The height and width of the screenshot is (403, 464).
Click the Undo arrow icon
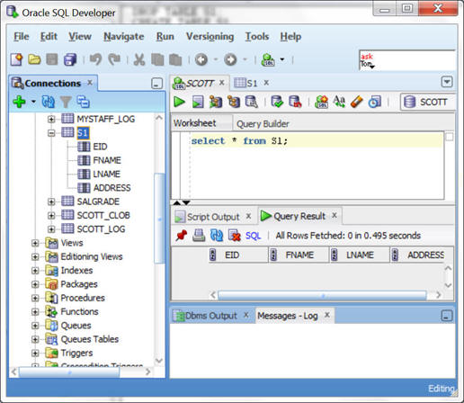(x=95, y=59)
